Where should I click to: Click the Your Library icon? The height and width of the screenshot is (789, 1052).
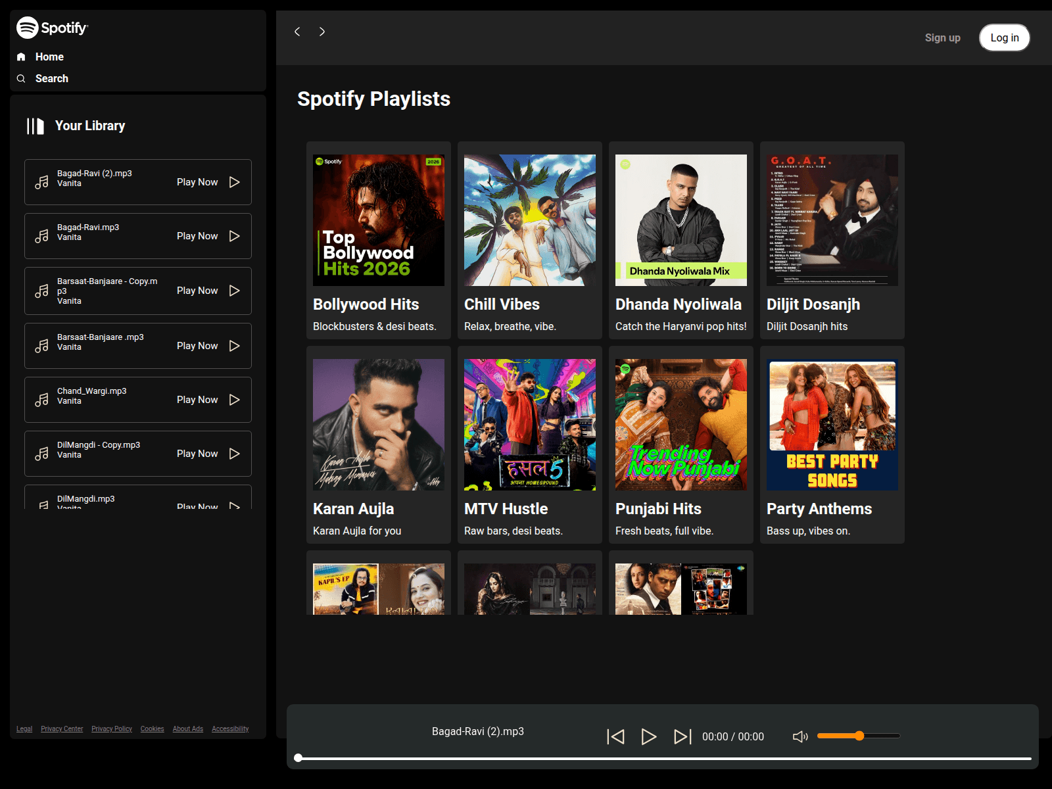click(x=36, y=126)
